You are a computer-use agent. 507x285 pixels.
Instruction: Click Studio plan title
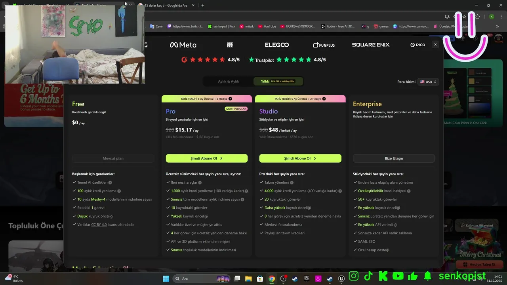[x=269, y=111]
